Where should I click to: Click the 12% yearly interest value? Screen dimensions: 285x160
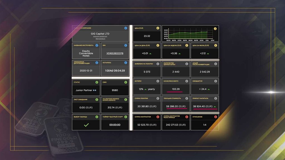[147, 89]
